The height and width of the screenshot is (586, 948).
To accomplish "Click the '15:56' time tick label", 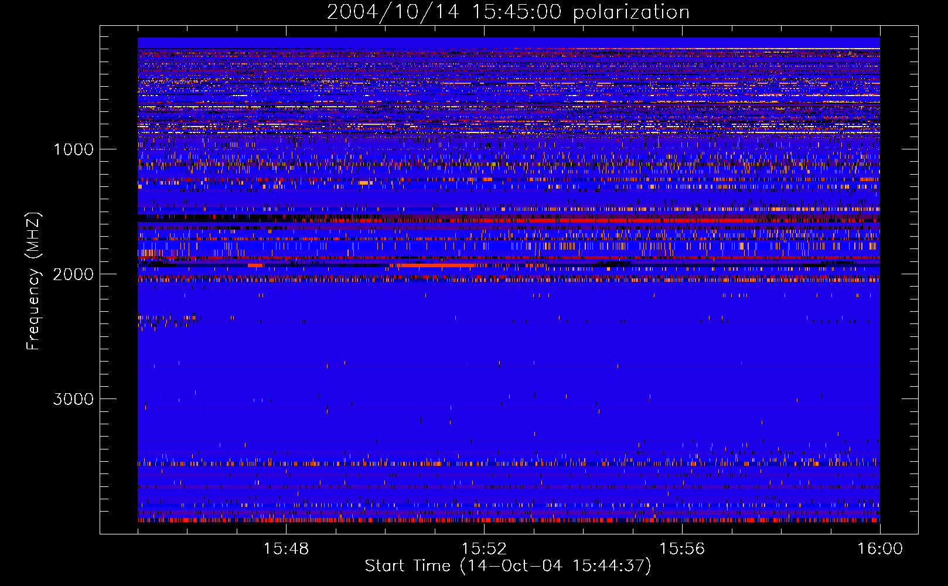I will (x=682, y=549).
